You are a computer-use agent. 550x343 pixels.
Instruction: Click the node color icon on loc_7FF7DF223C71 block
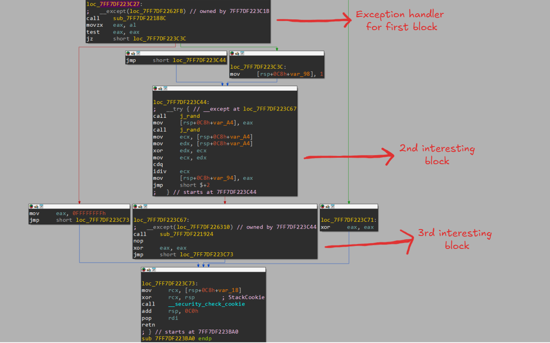click(x=323, y=206)
